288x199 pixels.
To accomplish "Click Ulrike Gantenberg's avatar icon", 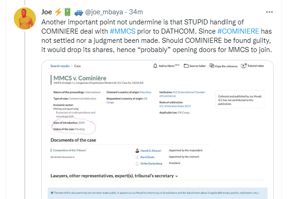I will (137, 164).
